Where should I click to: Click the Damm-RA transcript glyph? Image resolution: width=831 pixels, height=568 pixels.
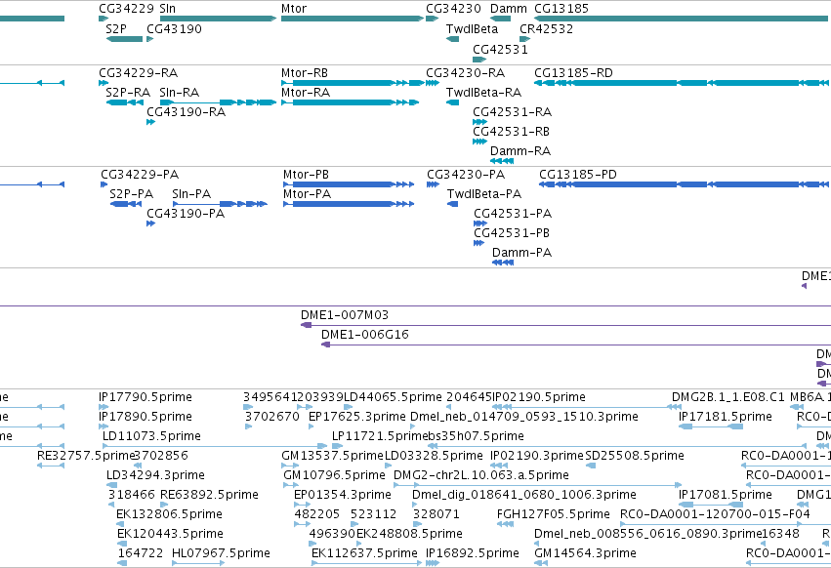tap(502, 161)
